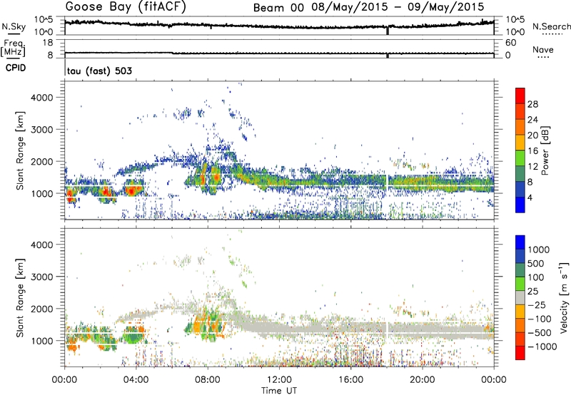Click the Slant Range label of velocity panel
The height and width of the screenshot is (395, 571).
(20, 298)
